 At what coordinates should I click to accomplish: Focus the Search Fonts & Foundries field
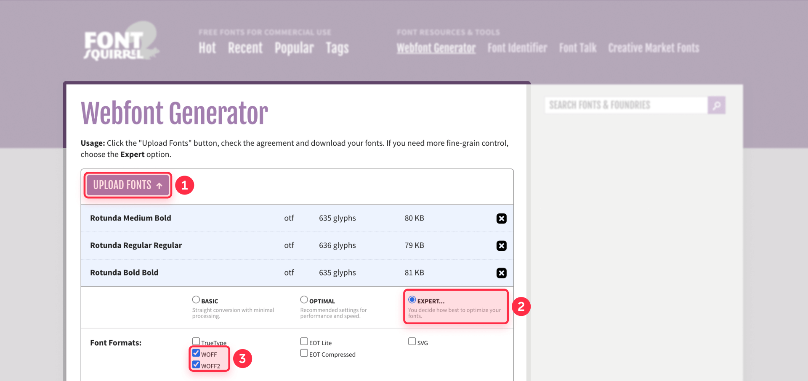click(626, 105)
